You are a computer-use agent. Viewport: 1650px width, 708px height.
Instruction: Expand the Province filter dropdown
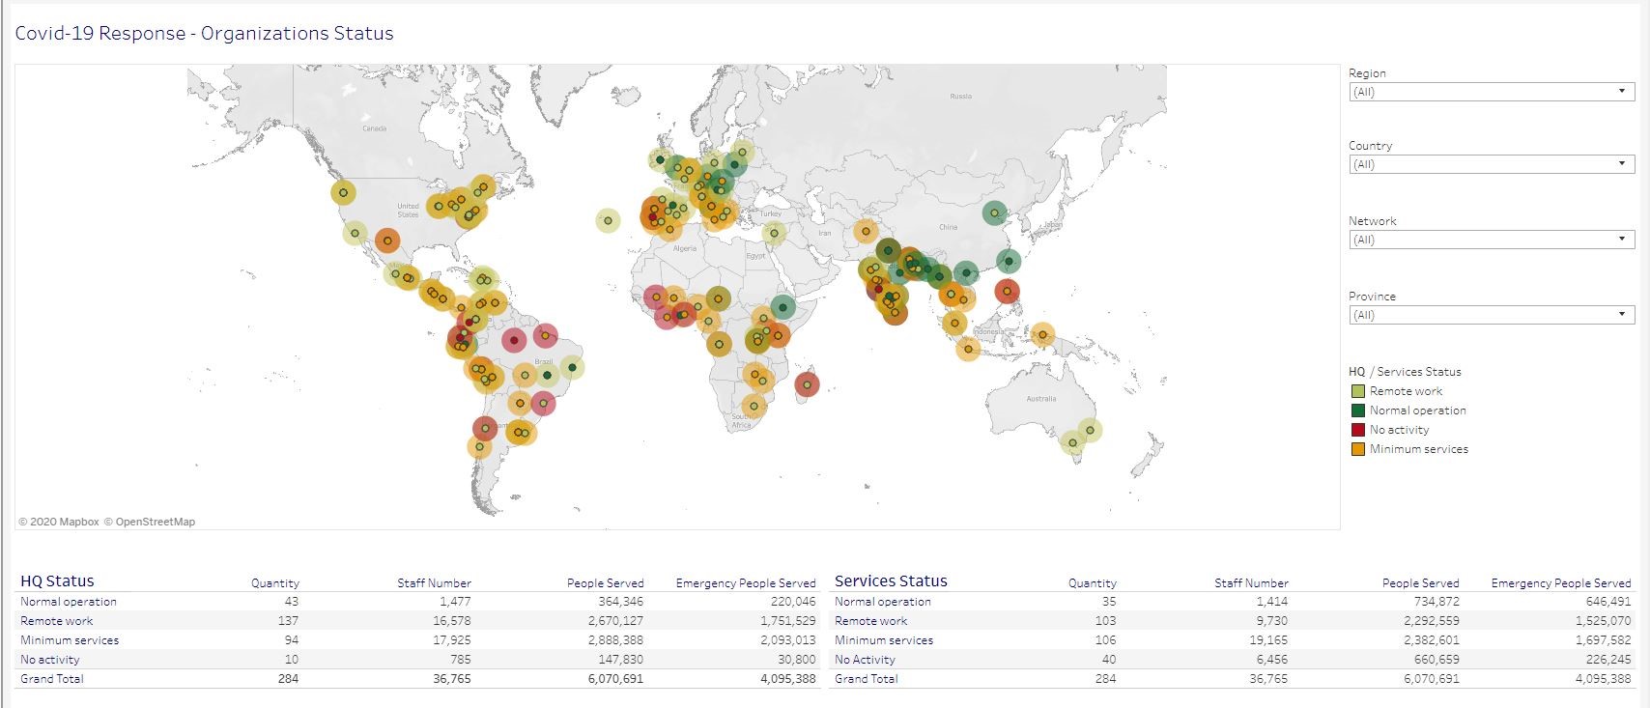point(1492,315)
